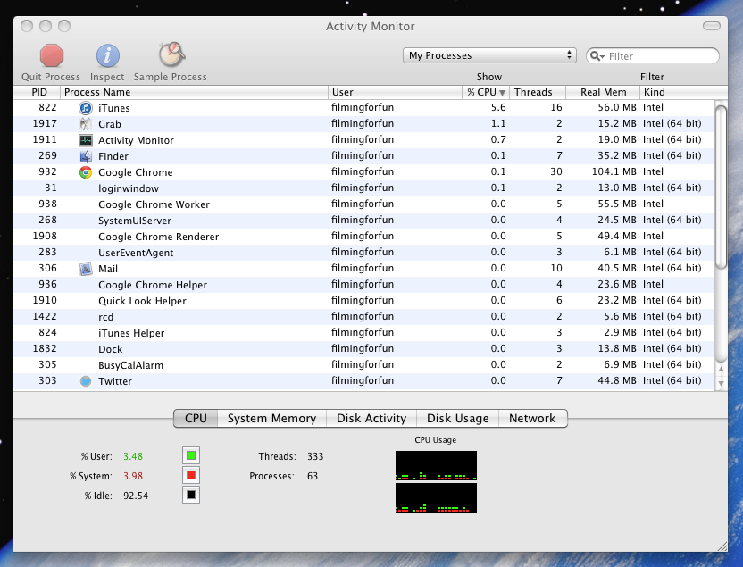
Task: Click the 104.1 MB memory value
Action: [x=614, y=172]
